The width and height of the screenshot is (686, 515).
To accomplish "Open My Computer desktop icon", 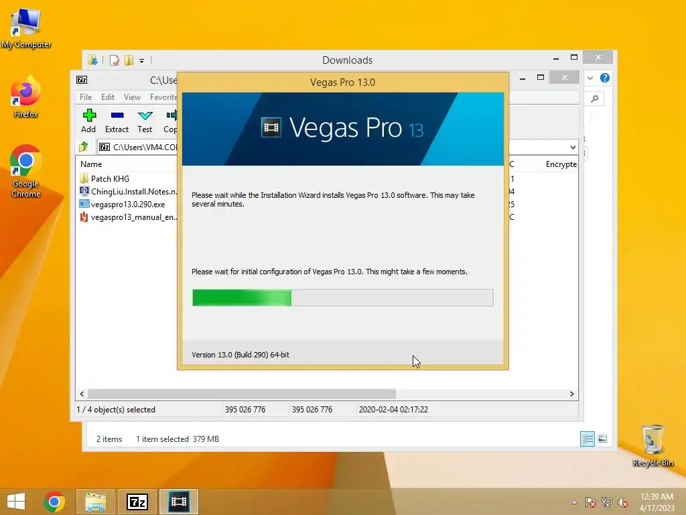I will [26, 29].
